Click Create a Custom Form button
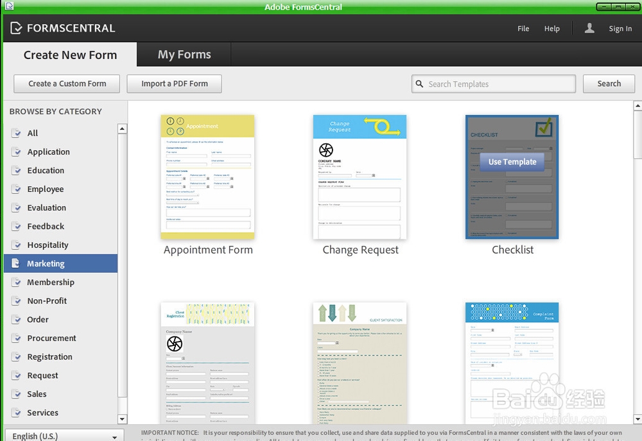The image size is (642, 441). point(67,83)
